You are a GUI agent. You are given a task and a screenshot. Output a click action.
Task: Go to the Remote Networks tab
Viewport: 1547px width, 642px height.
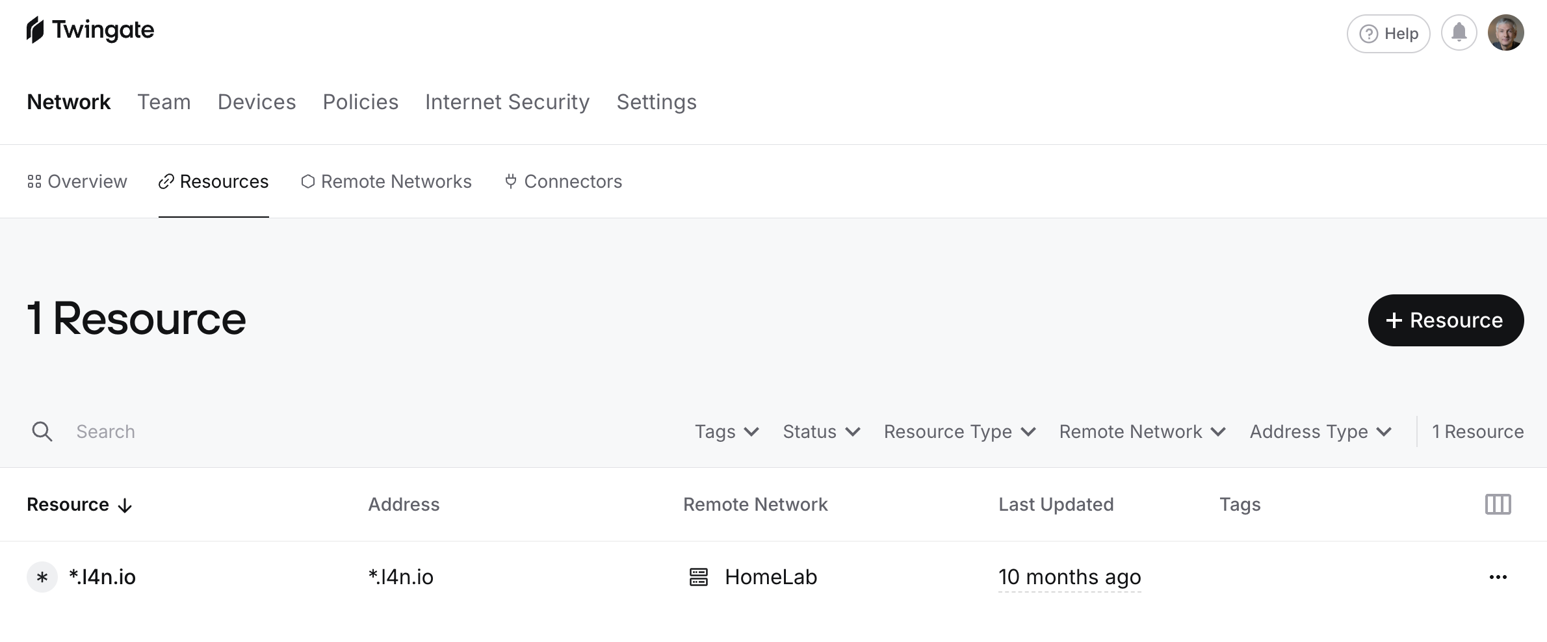click(x=386, y=181)
